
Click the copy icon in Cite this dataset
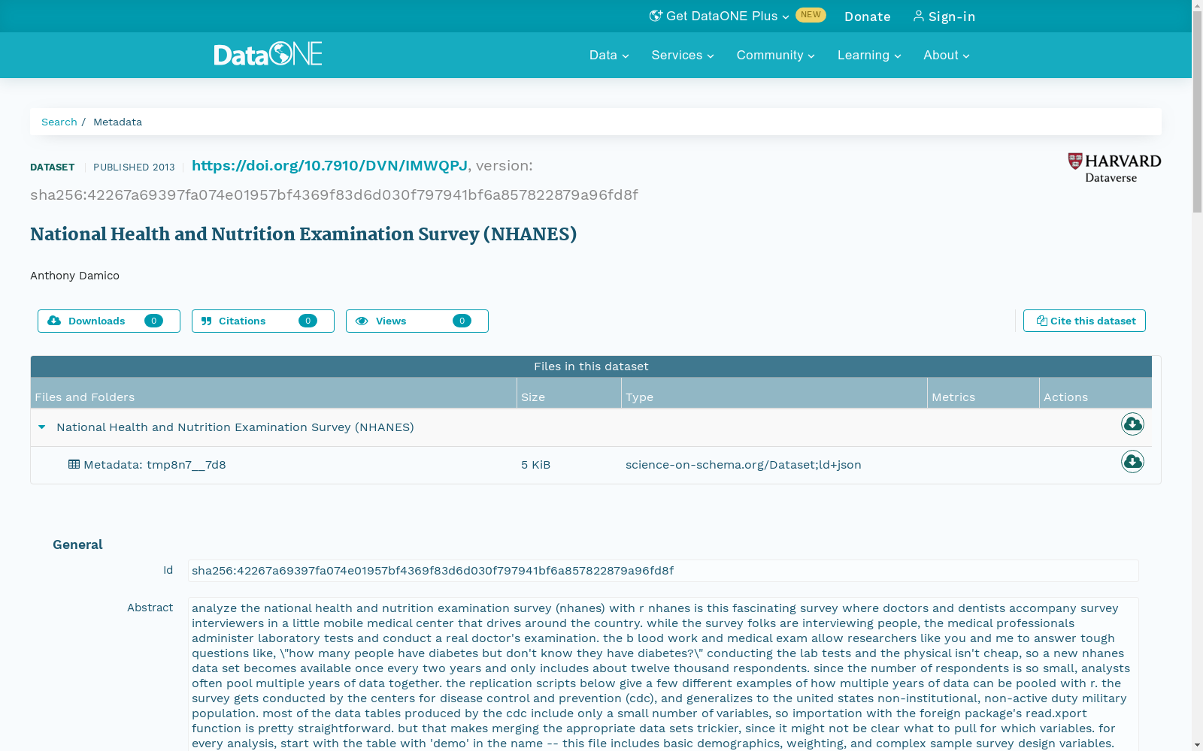pos(1041,321)
